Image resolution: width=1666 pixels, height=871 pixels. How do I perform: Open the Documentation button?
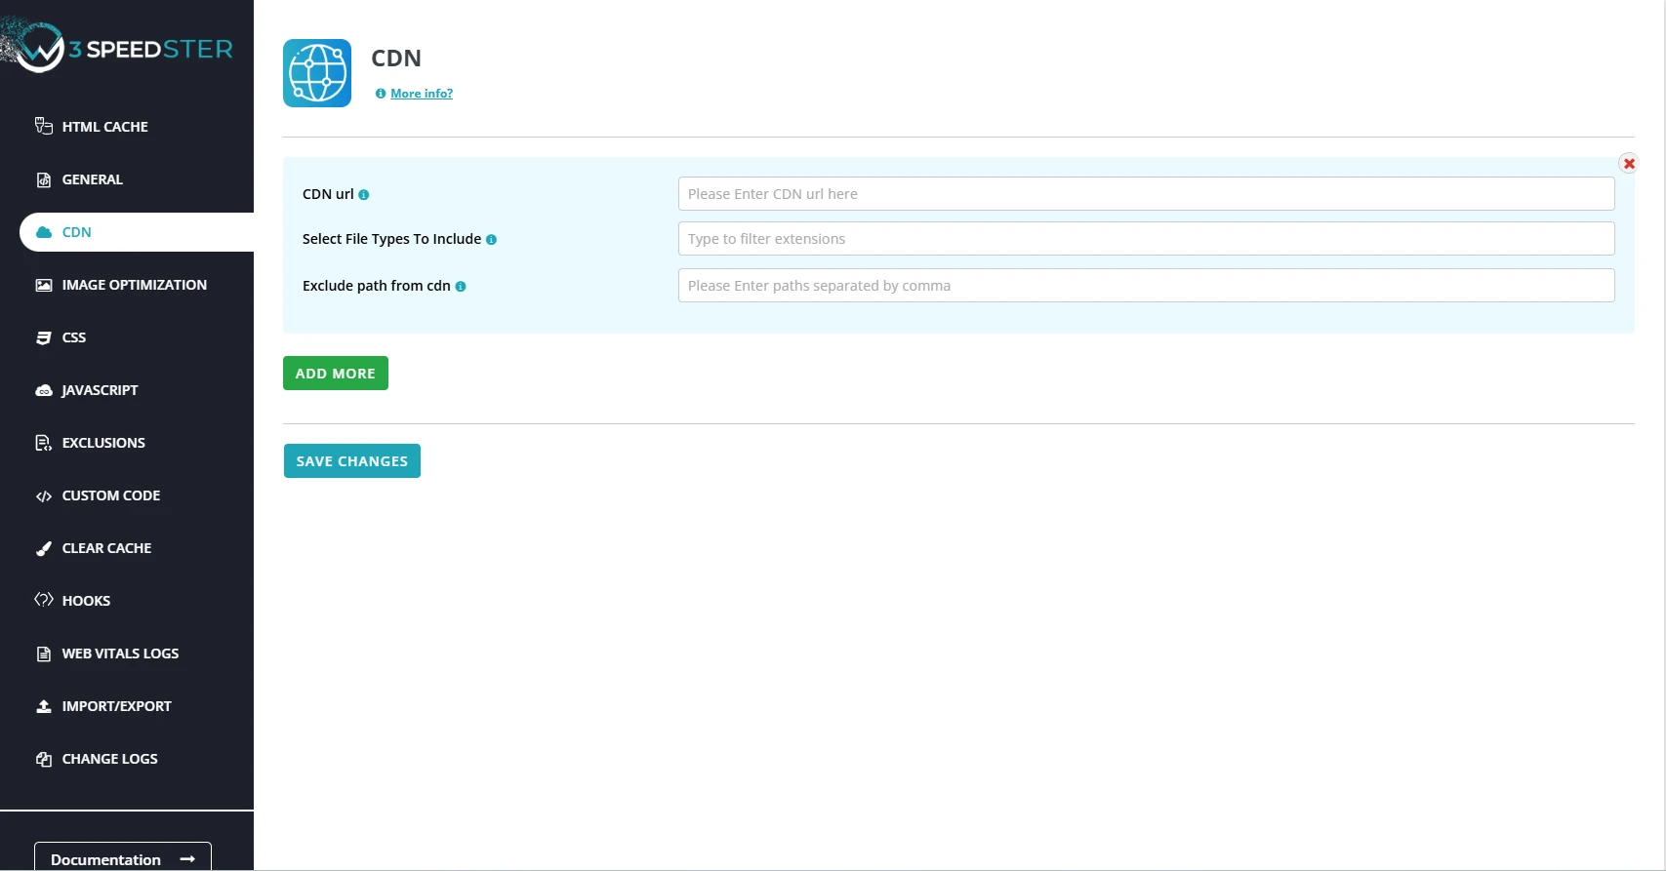(x=123, y=858)
